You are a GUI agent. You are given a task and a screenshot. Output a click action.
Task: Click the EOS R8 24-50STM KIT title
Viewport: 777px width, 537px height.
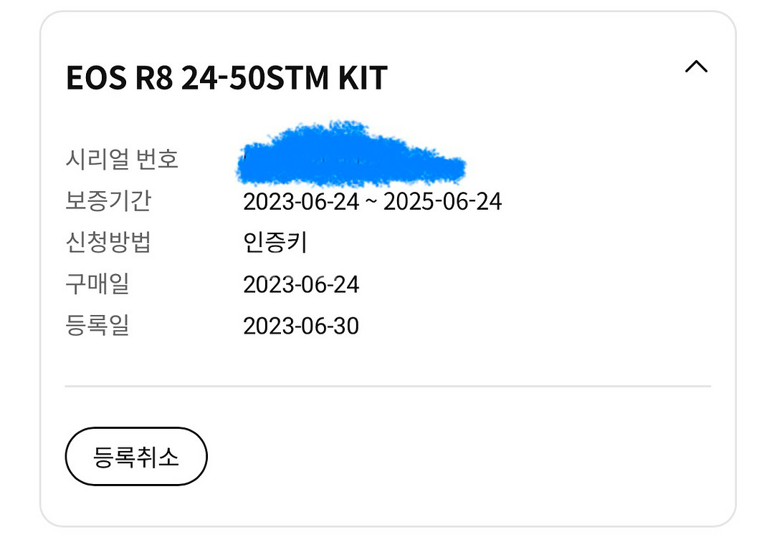[x=227, y=77]
